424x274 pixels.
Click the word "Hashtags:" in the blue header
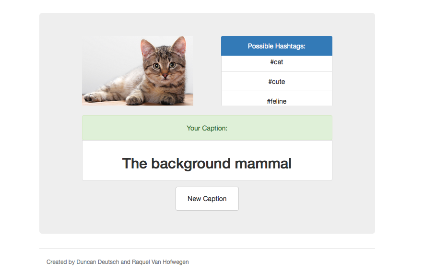tap(290, 46)
